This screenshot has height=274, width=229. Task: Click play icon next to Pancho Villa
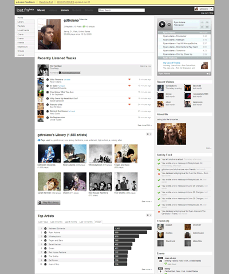[x=48, y=104]
